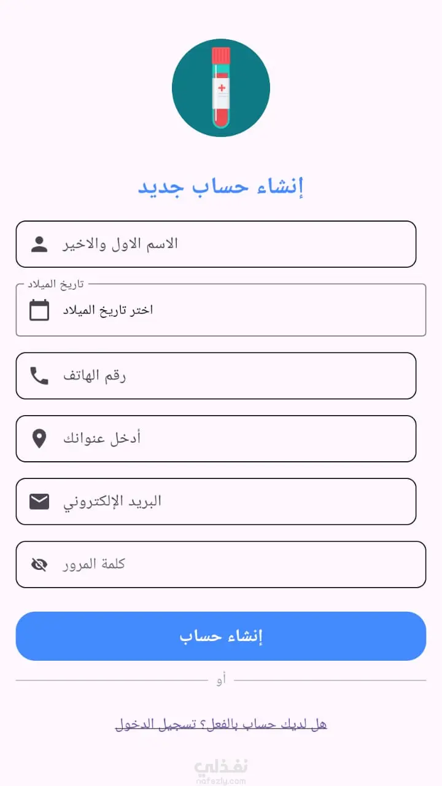Viewport: 442px width, 786px height.
Task: Click the blood test tube logo
Action: [221, 88]
